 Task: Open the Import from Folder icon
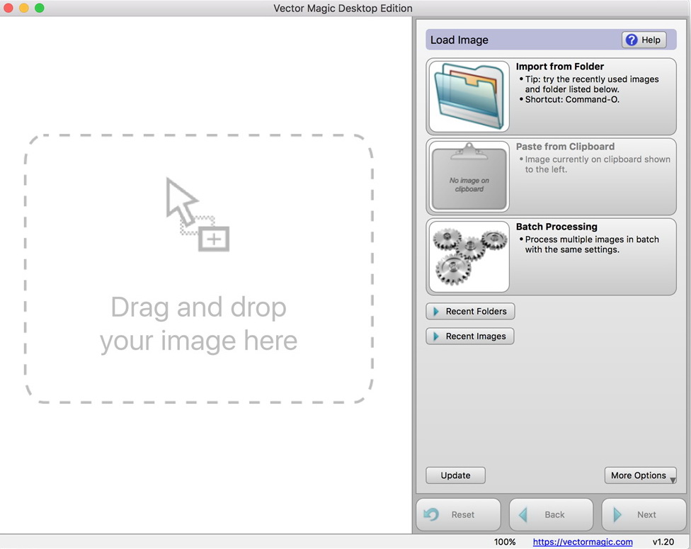tap(467, 96)
